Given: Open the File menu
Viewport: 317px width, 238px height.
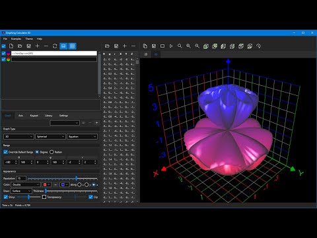Looking at the screenshot, I should [5, 39].
